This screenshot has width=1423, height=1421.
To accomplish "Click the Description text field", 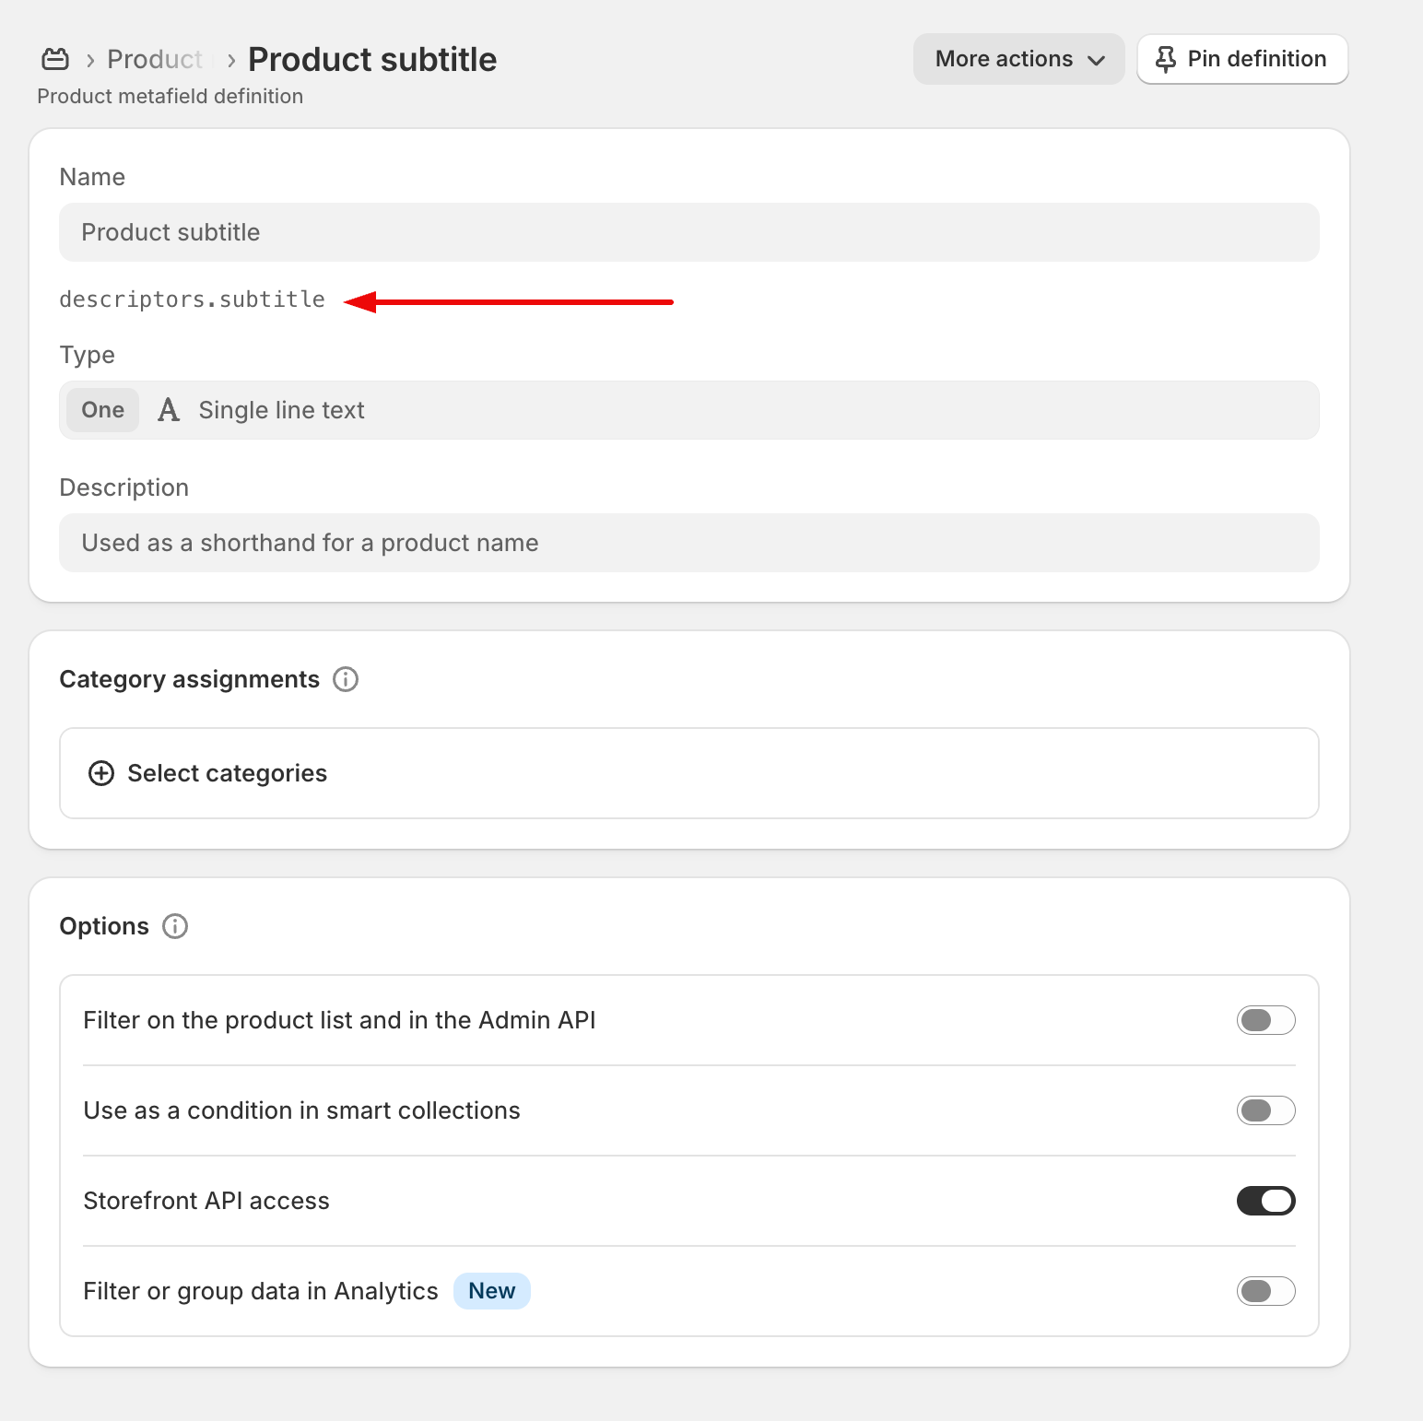I will click(688, 543).
